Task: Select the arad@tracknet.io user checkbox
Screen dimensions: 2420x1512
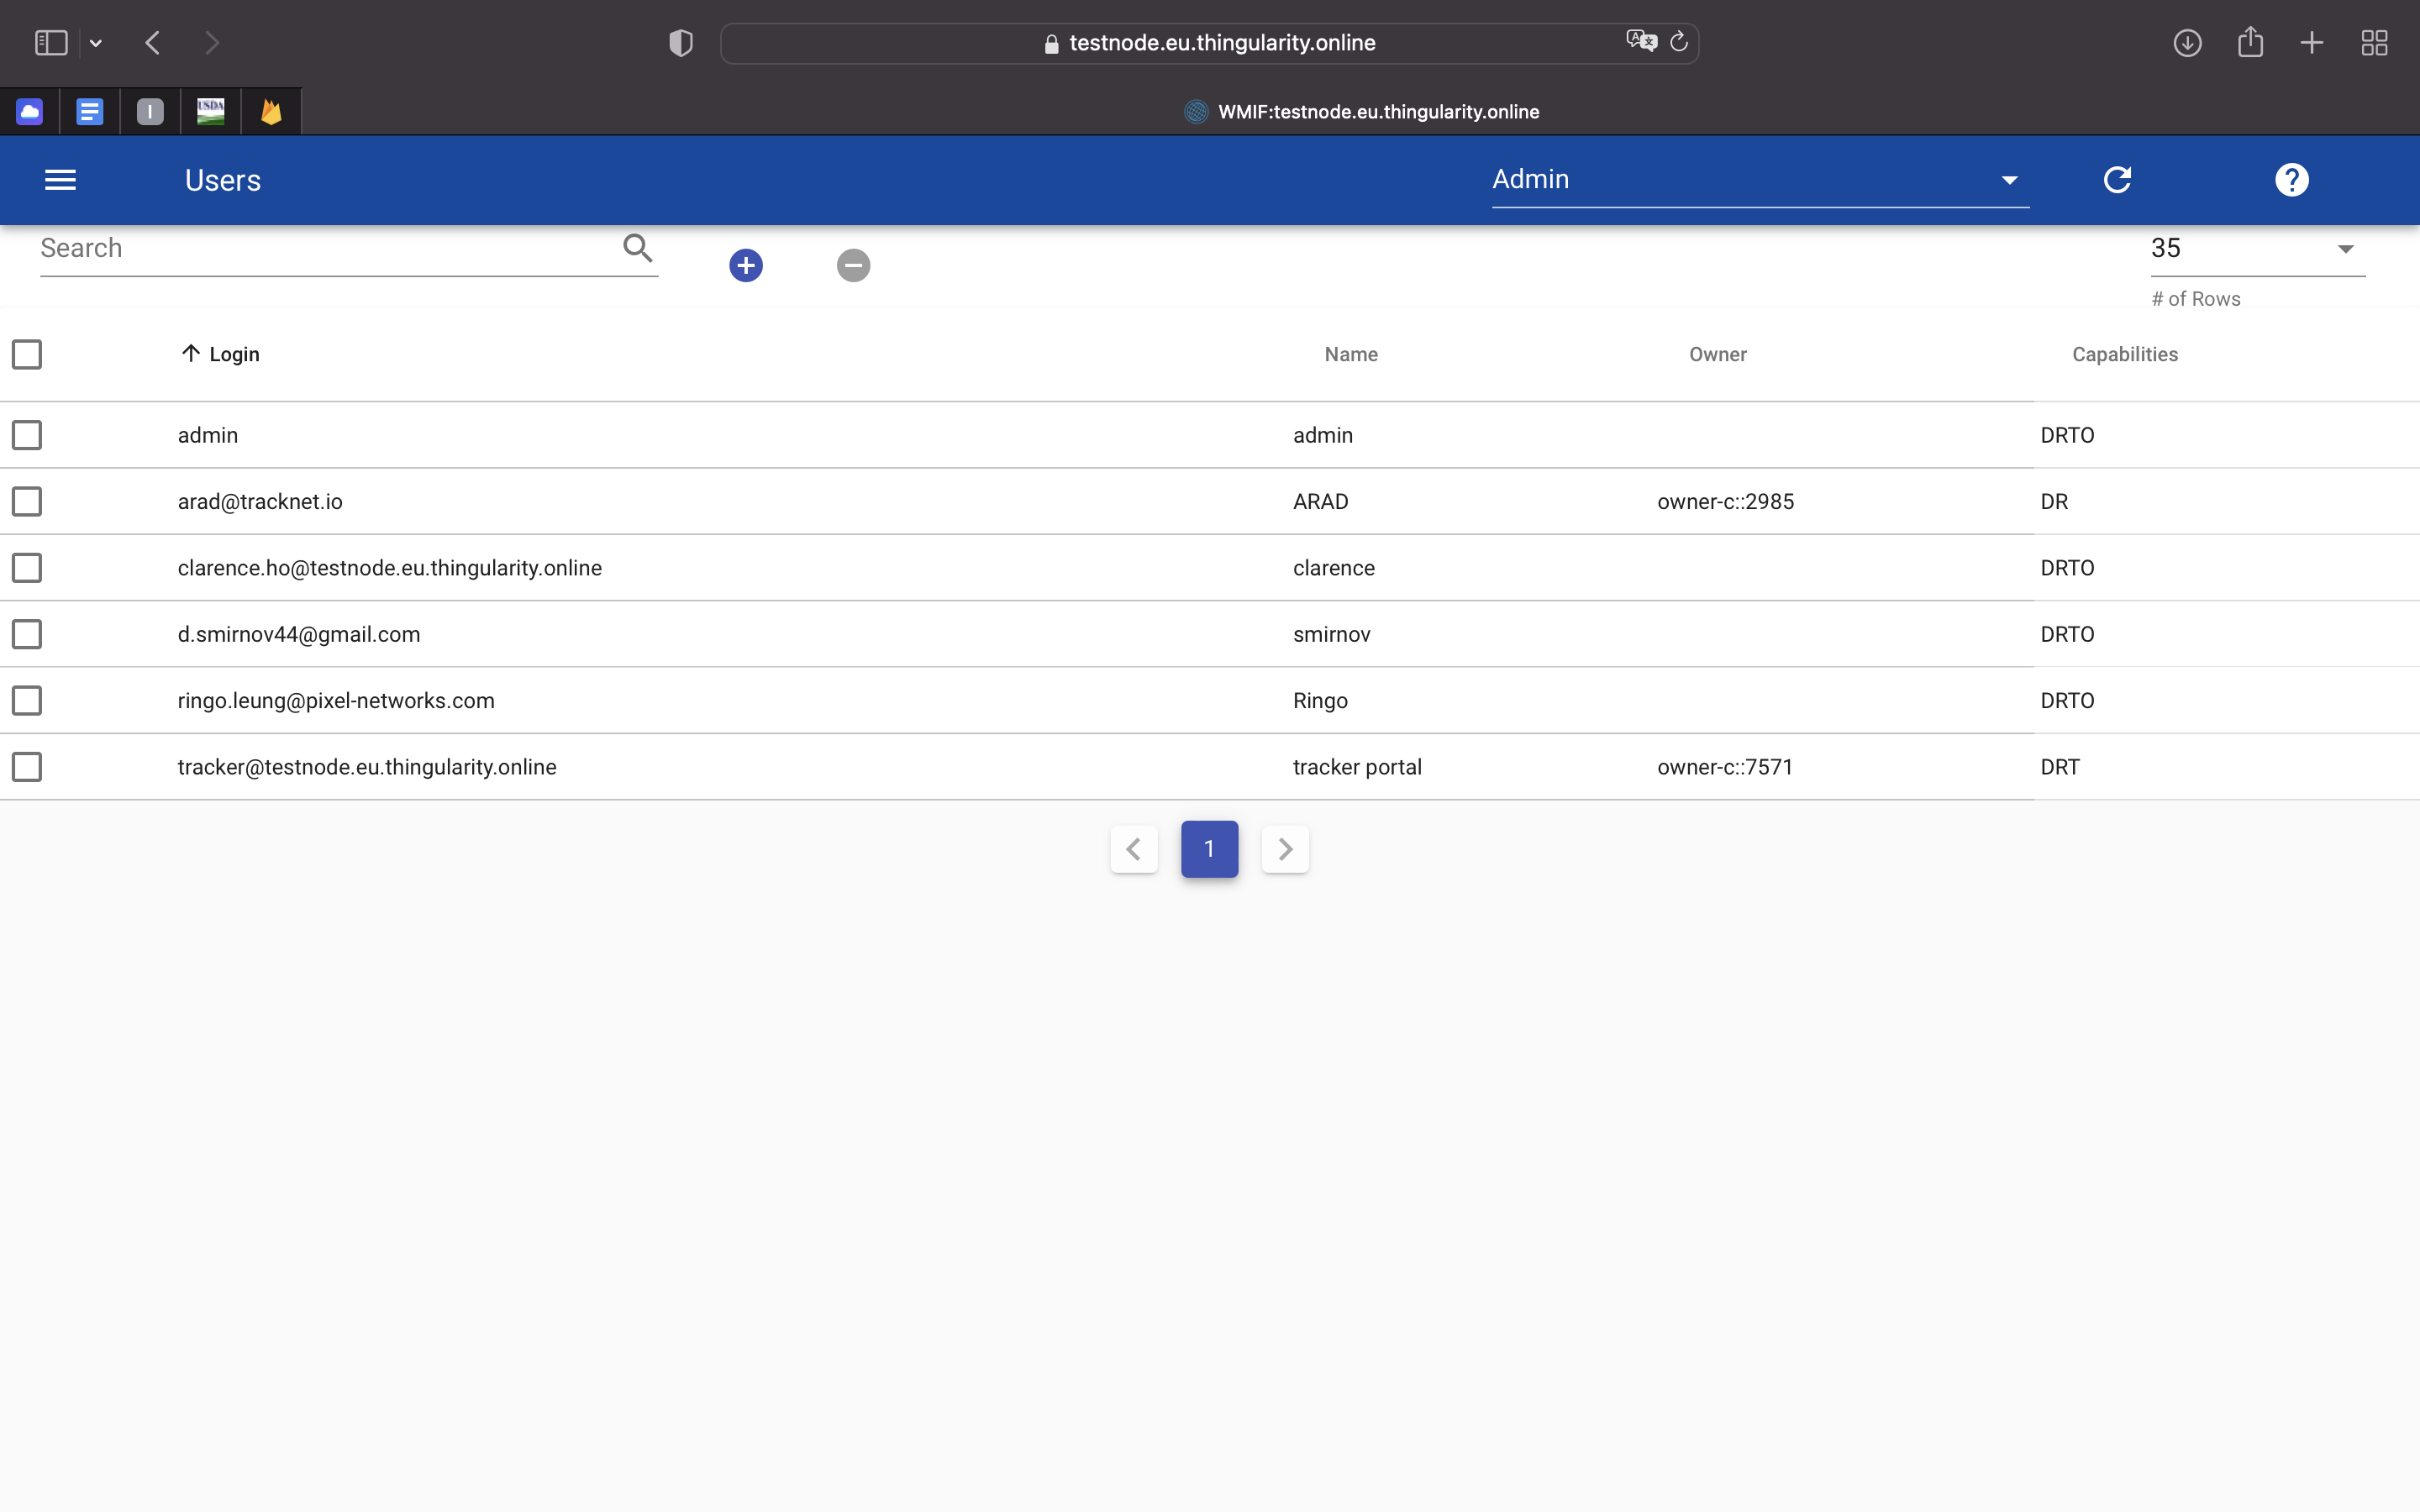Action: point(27,501)
